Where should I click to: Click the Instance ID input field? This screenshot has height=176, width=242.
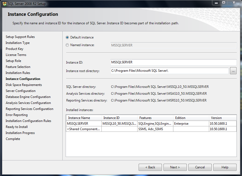click(x=173, y=62)
